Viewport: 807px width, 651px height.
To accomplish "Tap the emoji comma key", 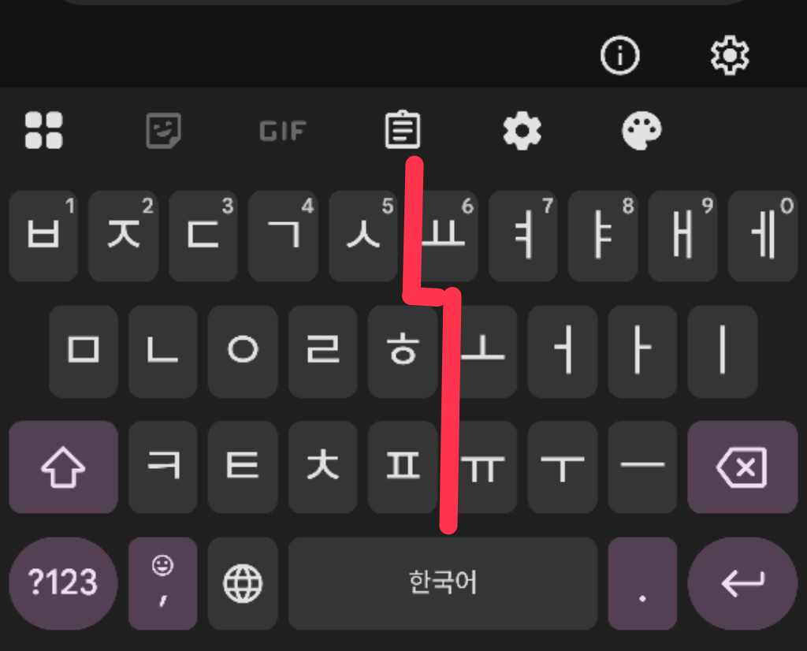I will pyautogui.click(x=162, y=583).
